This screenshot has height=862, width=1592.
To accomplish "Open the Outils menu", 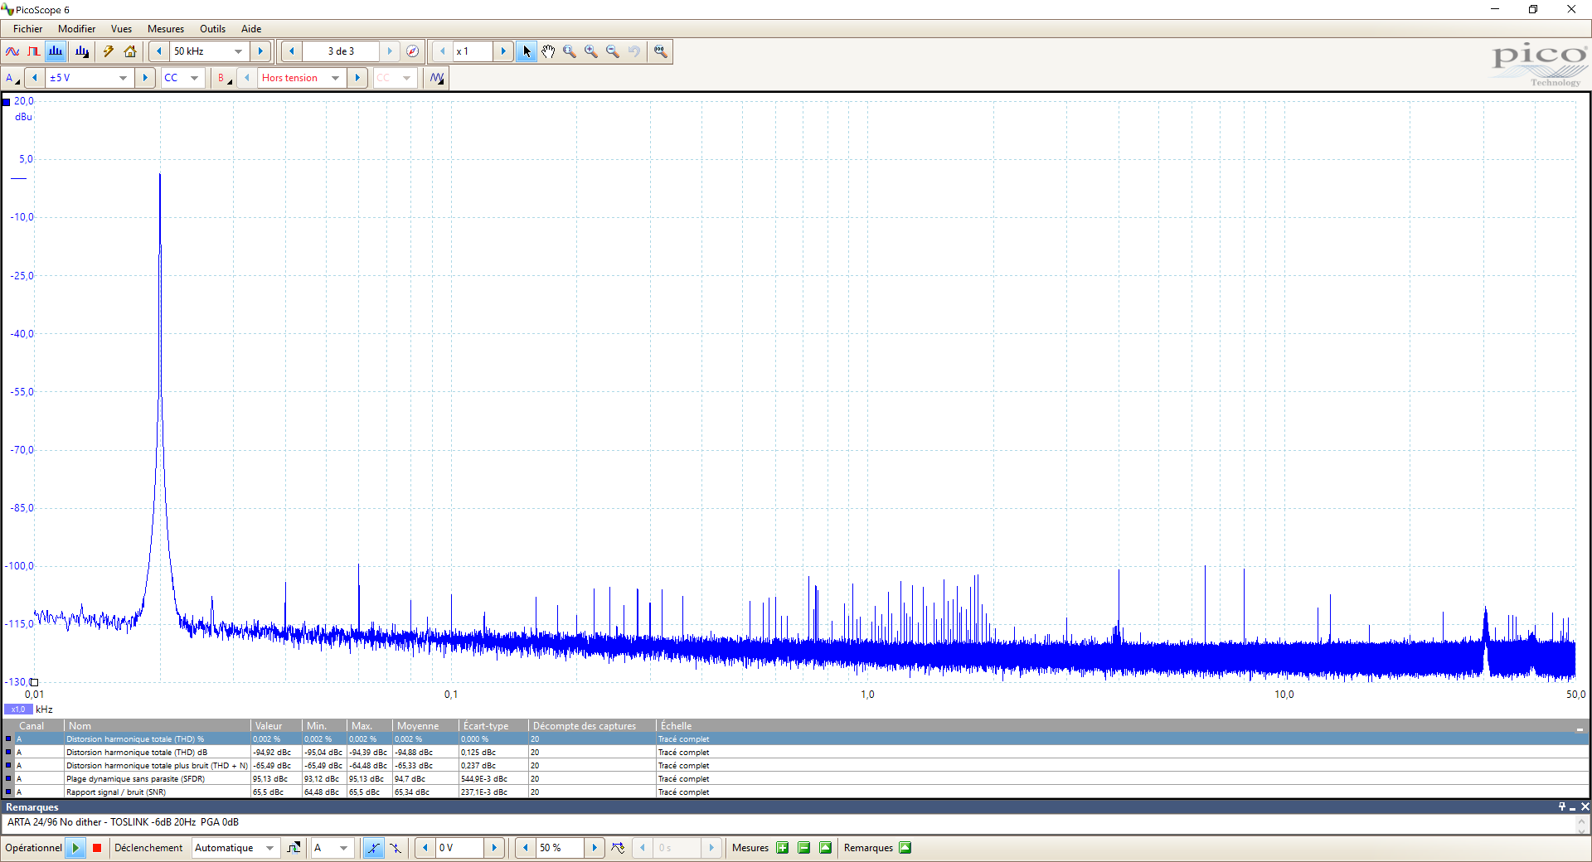I will pos(212,29).
